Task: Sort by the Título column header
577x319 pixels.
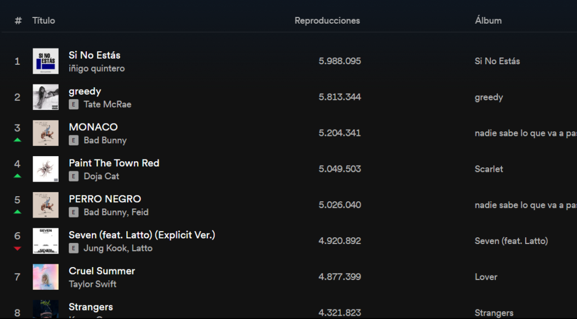Action: (x=43, y=21)
